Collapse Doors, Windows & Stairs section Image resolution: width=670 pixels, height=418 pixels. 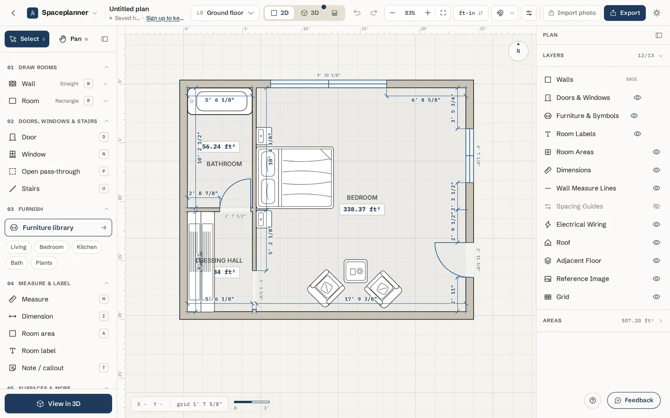pos(107,121)
